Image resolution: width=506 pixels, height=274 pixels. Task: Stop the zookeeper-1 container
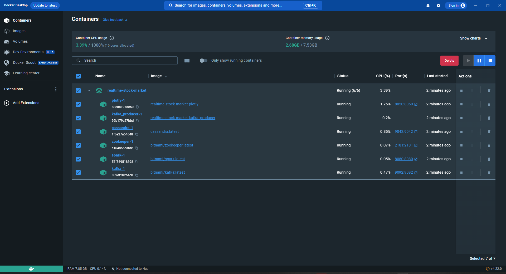[461, 145]
